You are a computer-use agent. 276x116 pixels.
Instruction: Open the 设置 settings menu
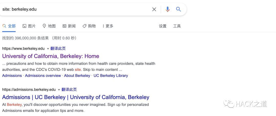[163, 26]
